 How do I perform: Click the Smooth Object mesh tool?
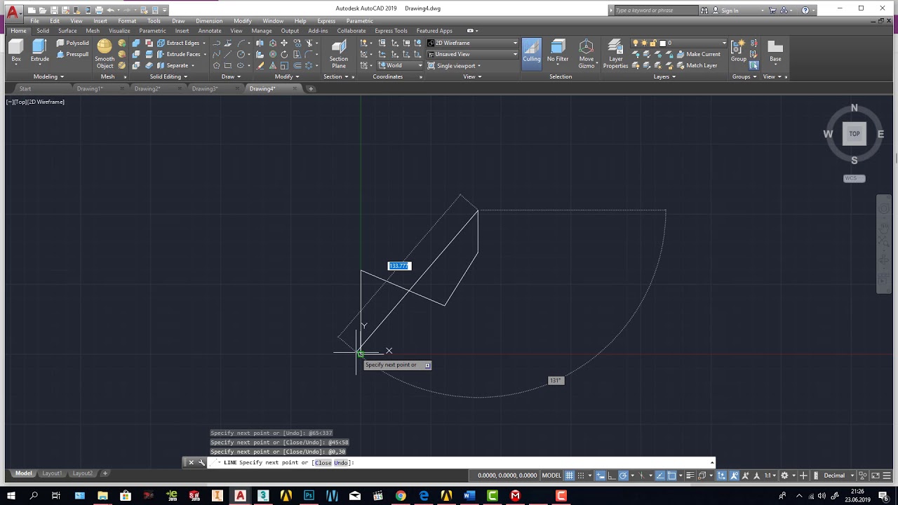(105, 54)
